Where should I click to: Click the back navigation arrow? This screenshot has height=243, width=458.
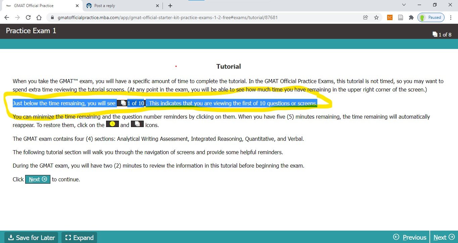[x=7, y=17]
